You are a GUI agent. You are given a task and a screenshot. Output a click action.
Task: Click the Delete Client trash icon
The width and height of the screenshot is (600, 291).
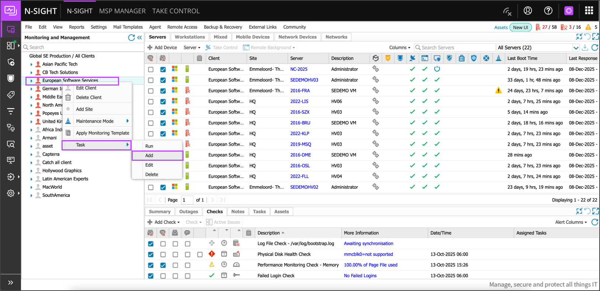click(68, 97)
